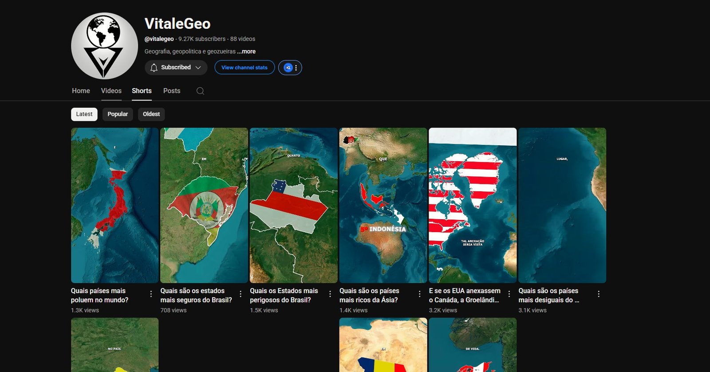Click the notification bell icon
The height and width of the screenshot is (372, 710).
pos(154,67)
